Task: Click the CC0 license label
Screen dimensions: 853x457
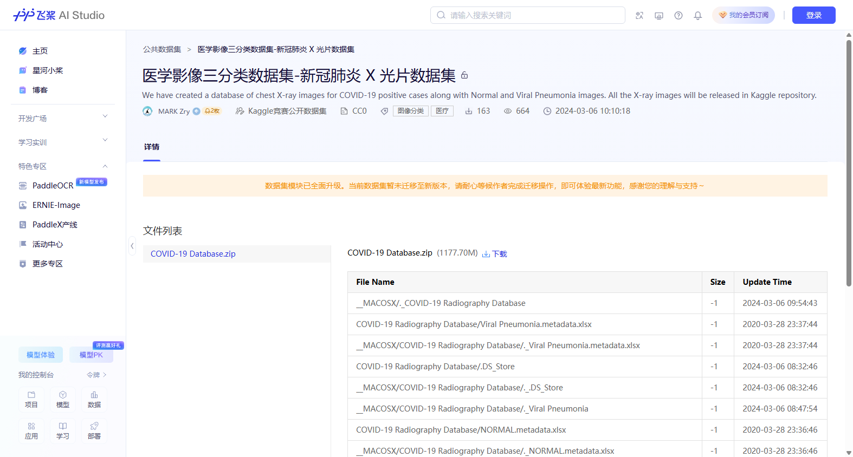Action: point(359,111)
